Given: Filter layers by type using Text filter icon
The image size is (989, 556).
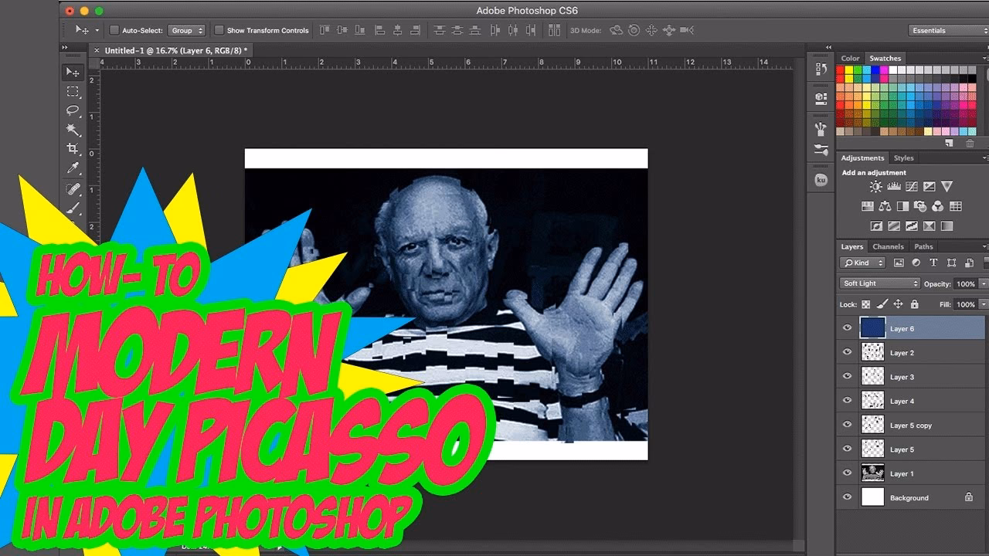Looking at the screenshot, I should (934, 263).
